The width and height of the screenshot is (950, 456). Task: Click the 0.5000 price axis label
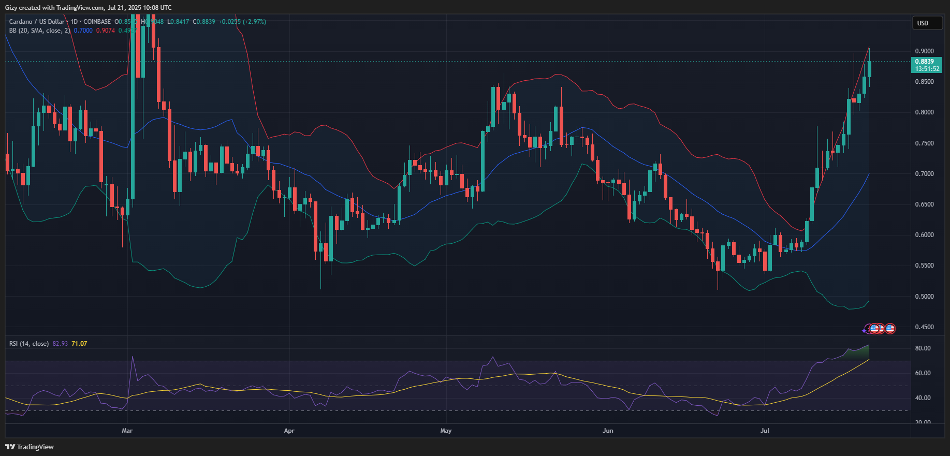click(x=925, y=297)
